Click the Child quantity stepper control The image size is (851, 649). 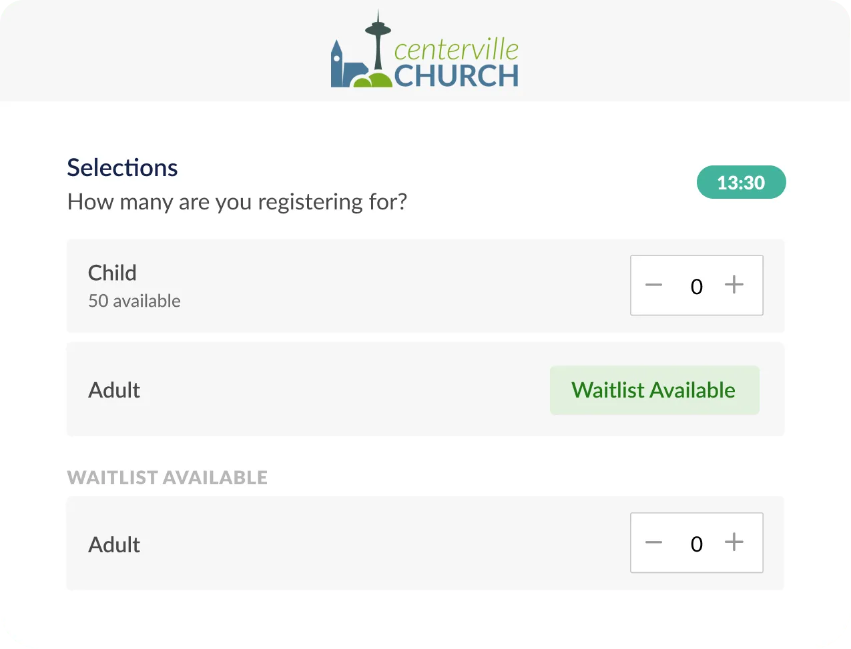coord(696,285)
